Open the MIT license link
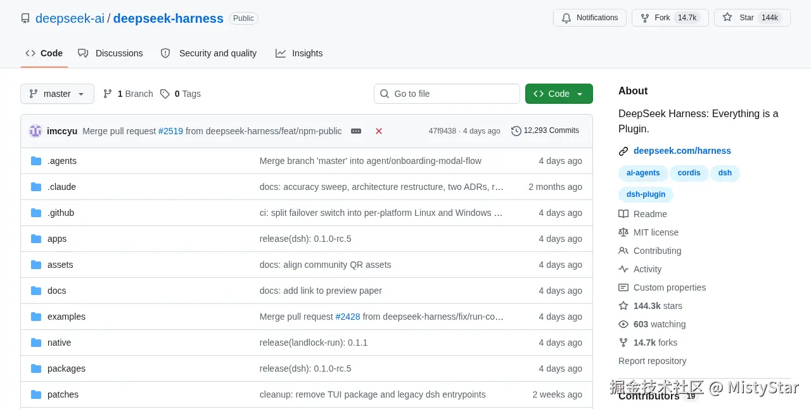This screenshot has width=811, height=409. (x=656, y=232)
